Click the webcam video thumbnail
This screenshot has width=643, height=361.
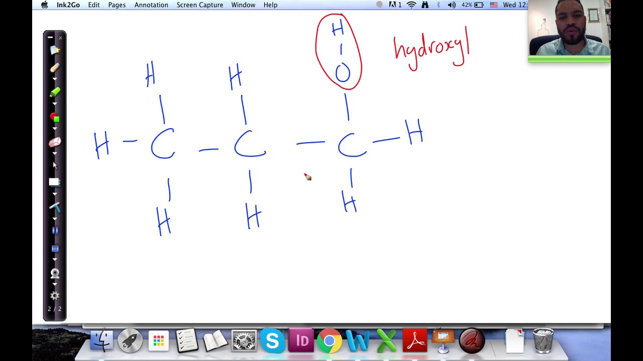tap(569, 31)
